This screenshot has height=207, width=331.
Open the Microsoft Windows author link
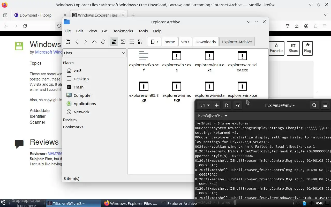click(x=49, y=52)
